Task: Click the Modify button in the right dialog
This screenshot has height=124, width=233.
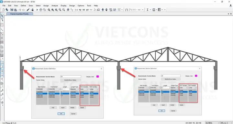Action: click(x=172, y=105)
